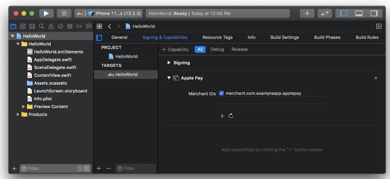Click the HelloWorld Ready status display

(218, 13)
